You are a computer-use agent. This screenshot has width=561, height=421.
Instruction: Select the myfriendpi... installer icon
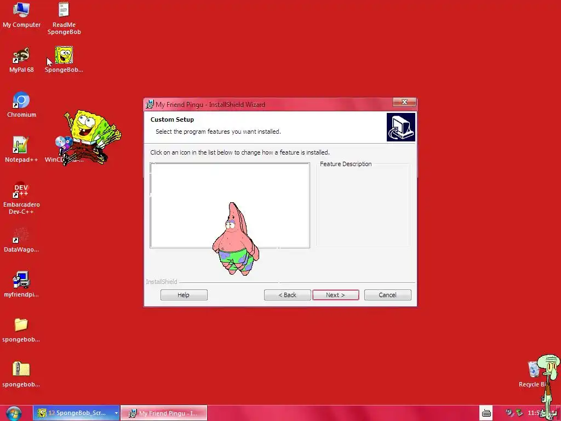21,285
